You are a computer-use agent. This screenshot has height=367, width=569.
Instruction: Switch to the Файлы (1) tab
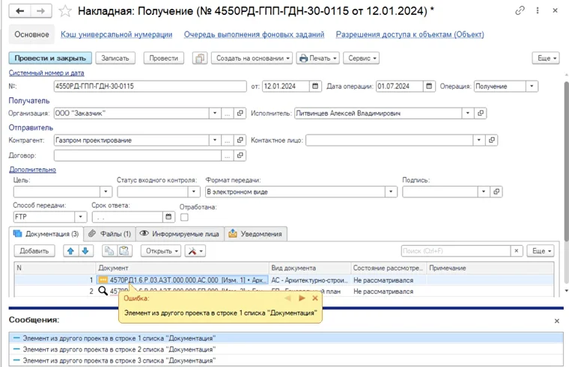109,234
